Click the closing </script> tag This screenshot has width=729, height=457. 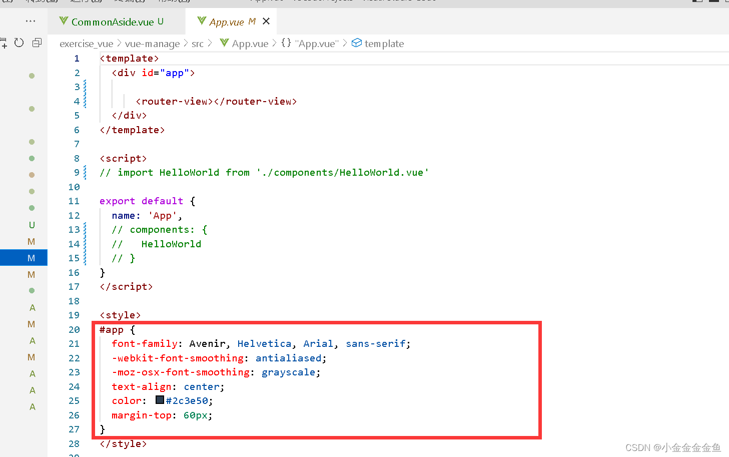pyautogui.click(x=126, y=286)
